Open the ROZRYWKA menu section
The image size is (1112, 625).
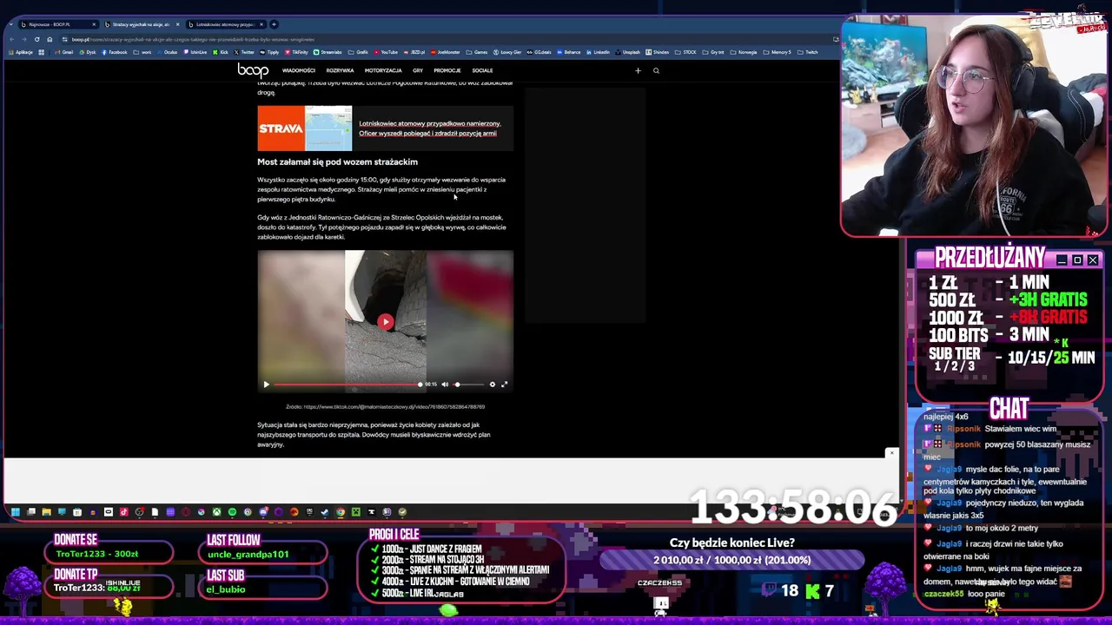point(340,70)
